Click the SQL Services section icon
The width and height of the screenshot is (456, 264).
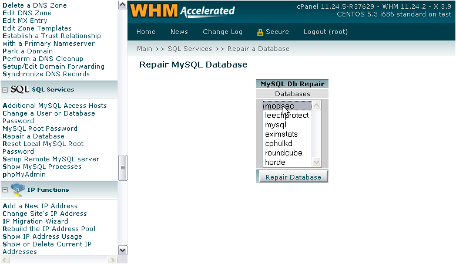click(20, 89)
